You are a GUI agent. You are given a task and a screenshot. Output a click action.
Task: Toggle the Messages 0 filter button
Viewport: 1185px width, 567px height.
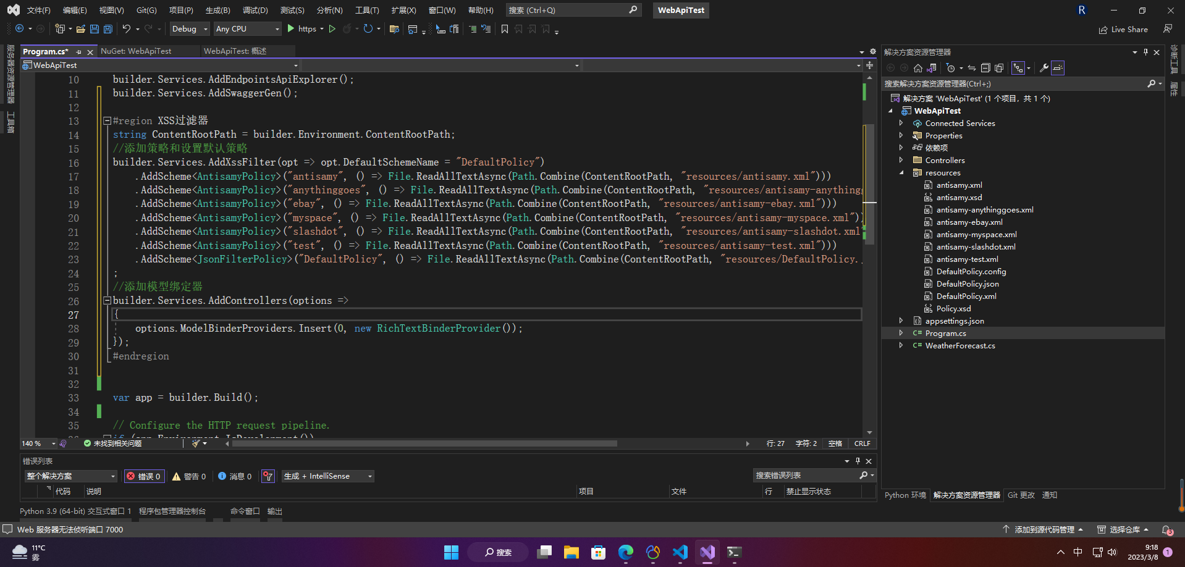[235, 476]
